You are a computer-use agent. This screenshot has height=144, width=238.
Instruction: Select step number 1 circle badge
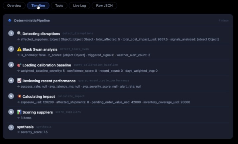11,34
